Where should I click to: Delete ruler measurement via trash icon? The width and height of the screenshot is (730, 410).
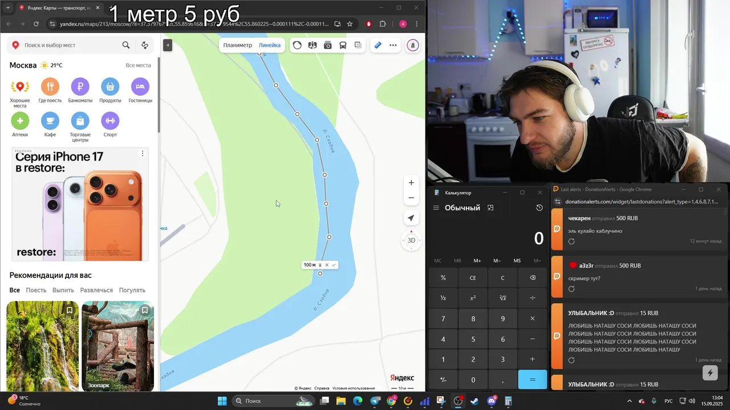click(x=320, y=265)
